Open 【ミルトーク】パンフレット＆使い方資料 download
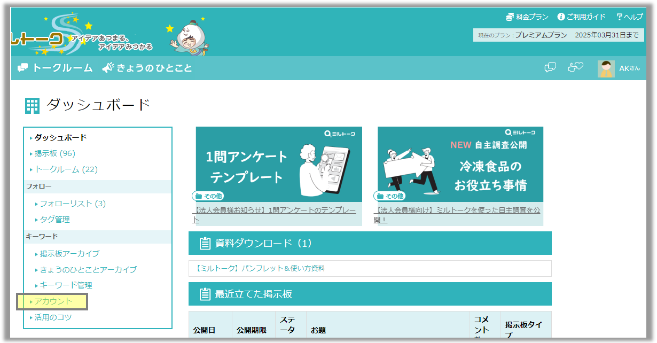The image size is (657, 343). [x=261, y=268]
